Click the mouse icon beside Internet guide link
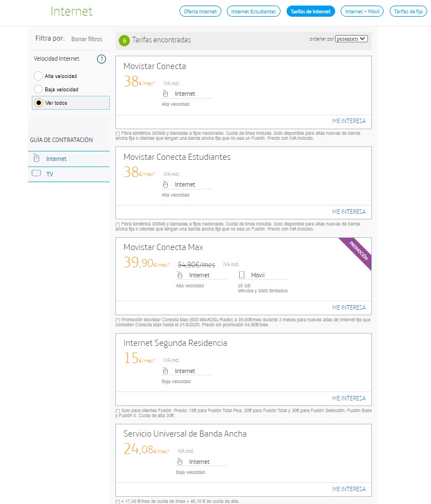This screenshot has width=431, height=504. point(36,158)
